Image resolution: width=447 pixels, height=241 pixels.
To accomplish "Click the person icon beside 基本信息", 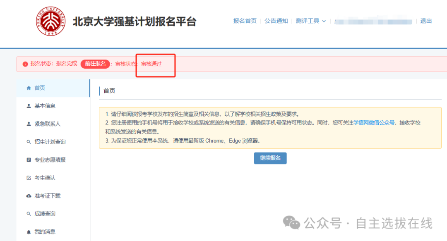I will (x=28, y=105).
